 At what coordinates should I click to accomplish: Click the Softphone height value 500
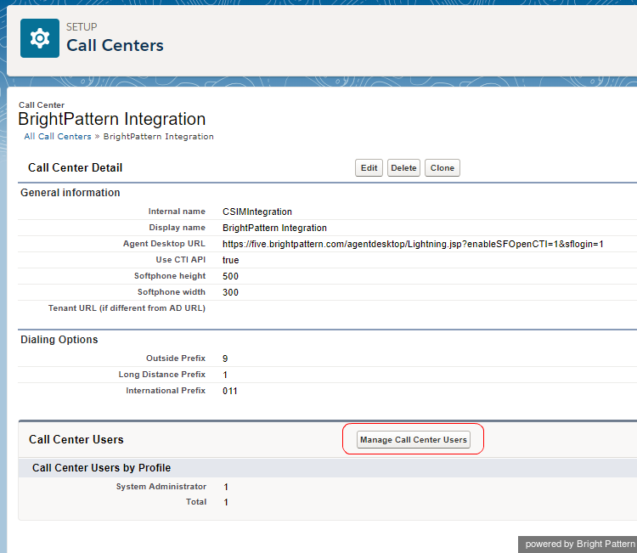(x=230, y=276)
